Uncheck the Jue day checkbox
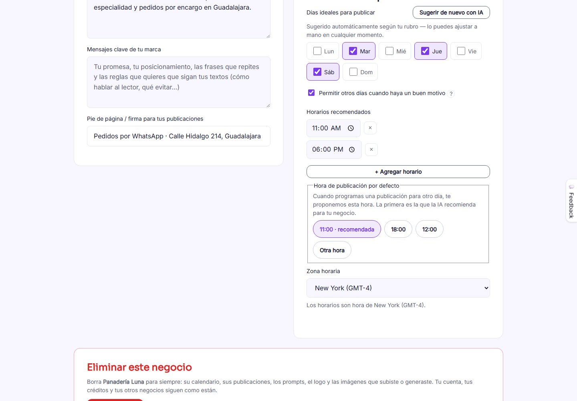 425,51
